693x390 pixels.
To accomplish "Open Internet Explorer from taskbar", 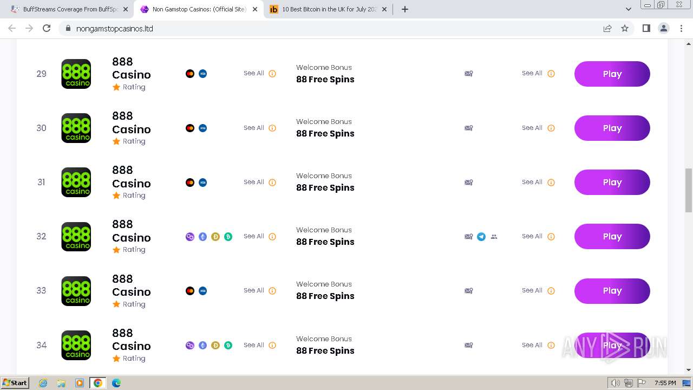I will [x=43, y=383].
